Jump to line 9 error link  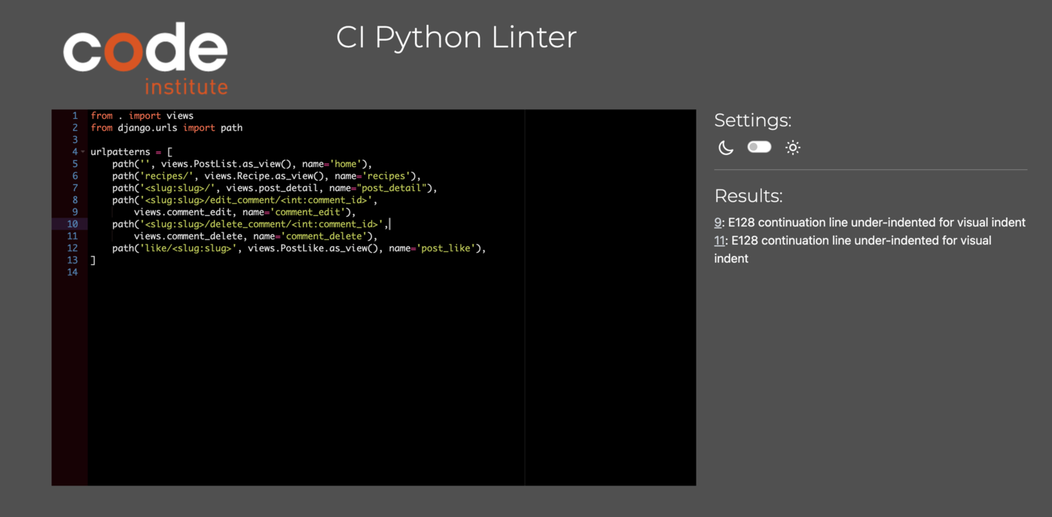coord(718,223)
